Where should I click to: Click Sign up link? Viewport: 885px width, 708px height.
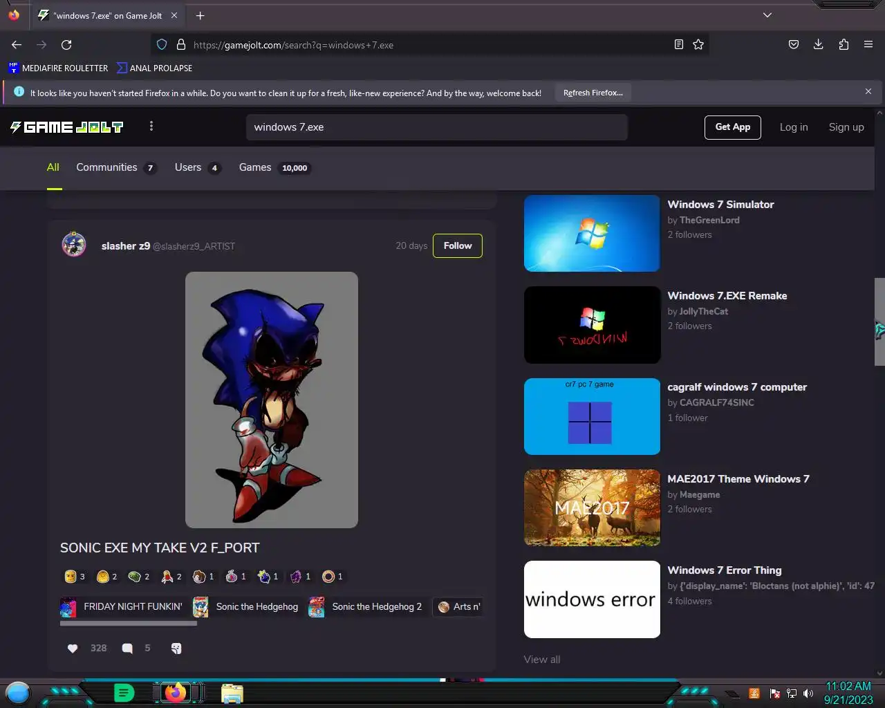[x=846, y=127]
